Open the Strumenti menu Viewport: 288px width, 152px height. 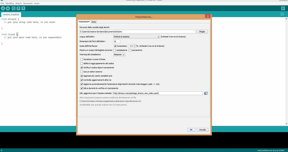tap(28, 3)
